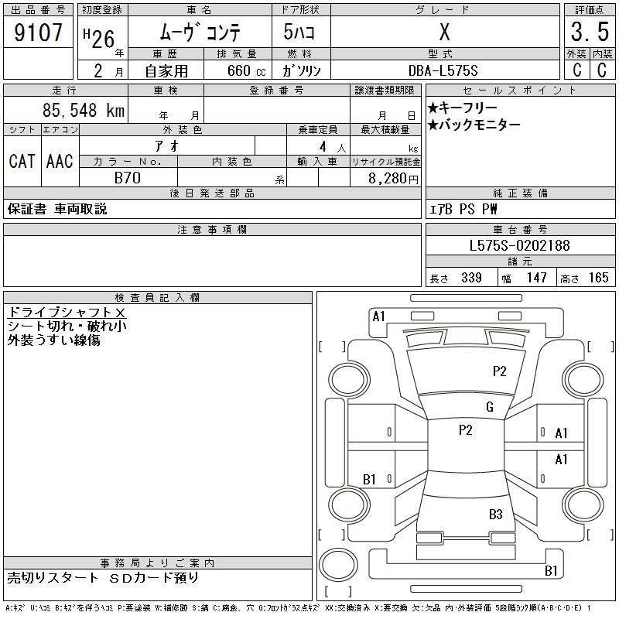
Task: Click the "C" grade under 内装
Action: point(602,70)
